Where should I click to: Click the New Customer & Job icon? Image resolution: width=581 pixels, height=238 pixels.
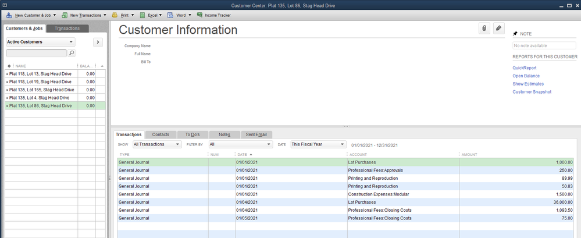click(x=9, y=15)
